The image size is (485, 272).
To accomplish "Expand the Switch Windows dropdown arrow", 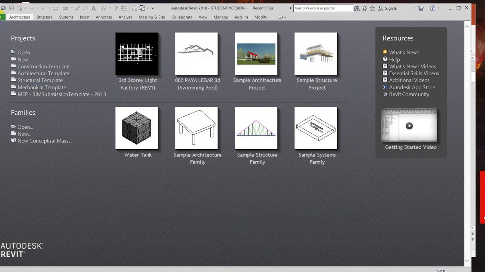I will 148,8.
